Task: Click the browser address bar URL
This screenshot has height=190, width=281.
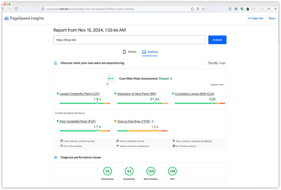Action: pos(90,9)
